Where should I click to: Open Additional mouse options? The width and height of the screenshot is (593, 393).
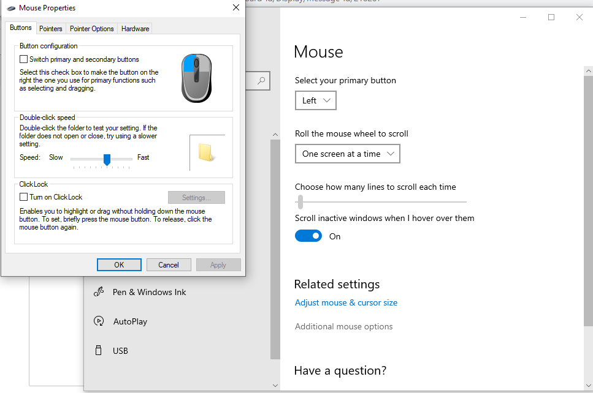coord(343,326)
